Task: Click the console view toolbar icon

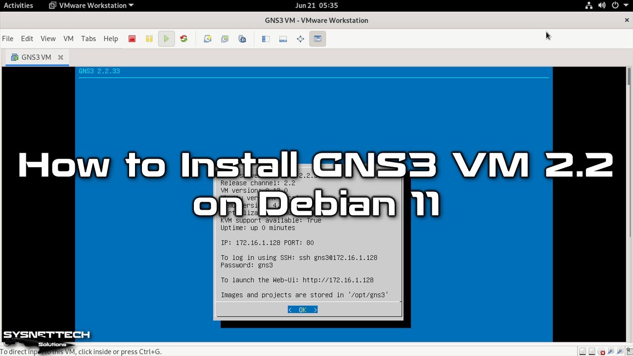Action: [x=317, y=39]
